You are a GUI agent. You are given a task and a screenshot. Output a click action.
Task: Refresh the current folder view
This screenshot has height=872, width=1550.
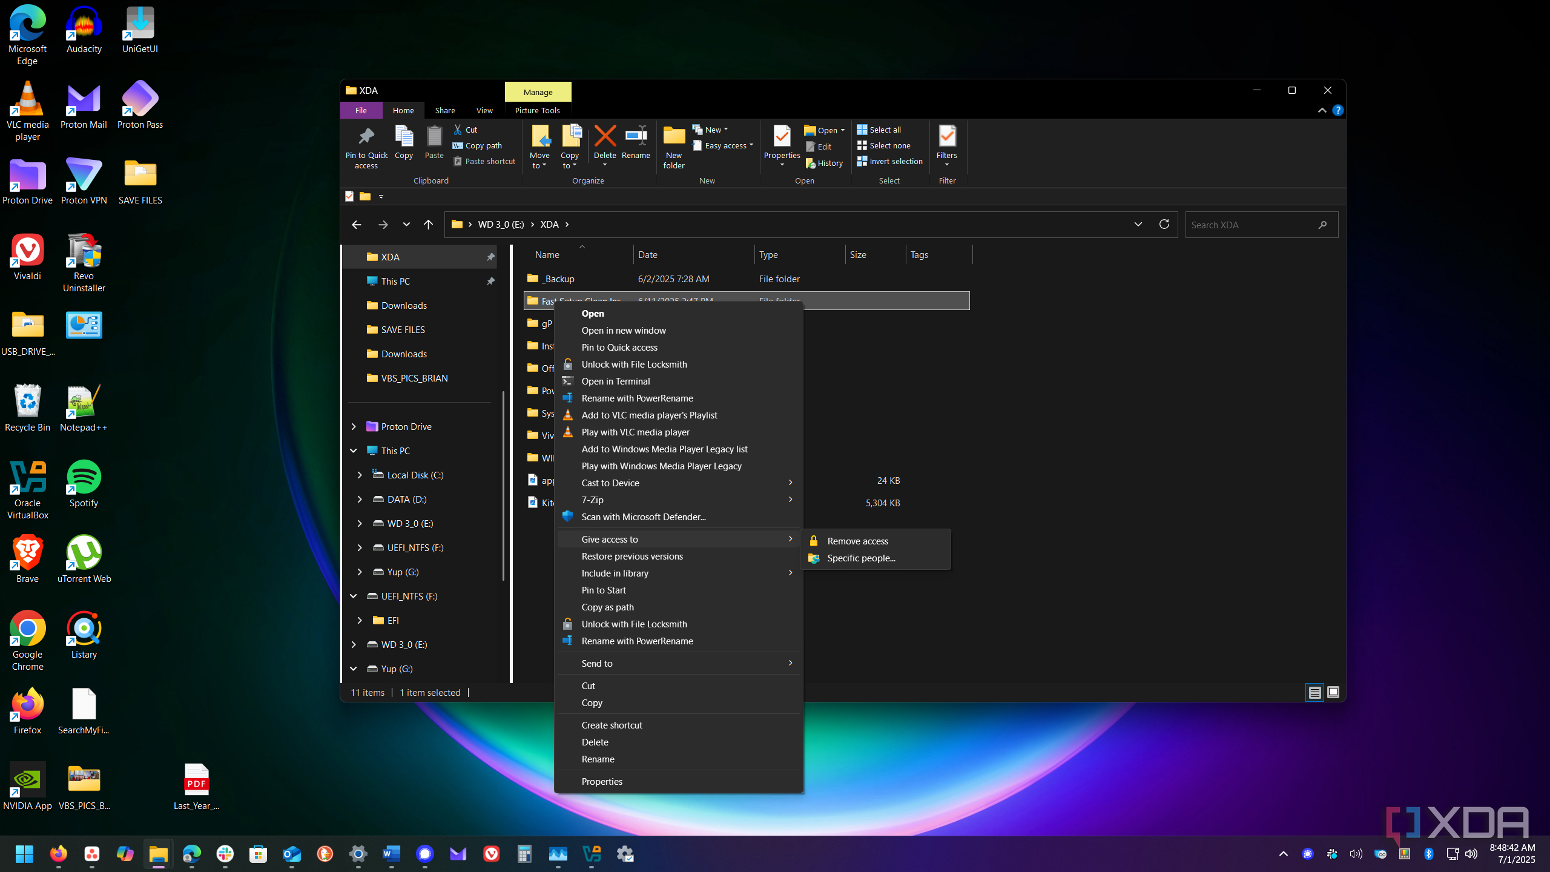point(1164,224)
